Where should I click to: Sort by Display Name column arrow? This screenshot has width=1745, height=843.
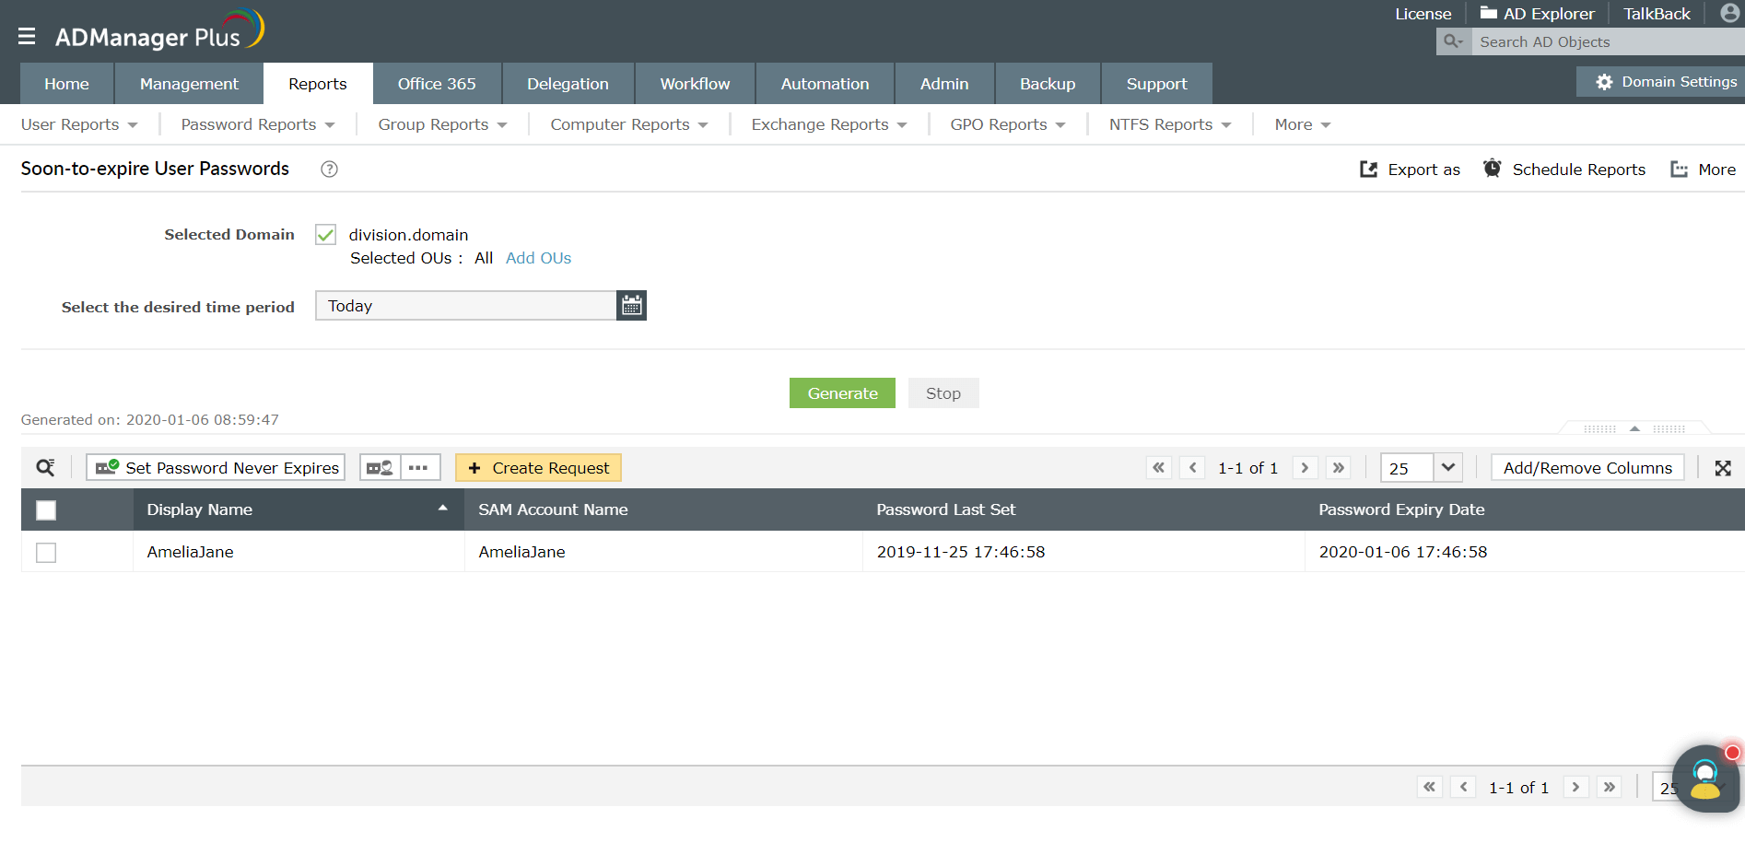pos(443,508)
